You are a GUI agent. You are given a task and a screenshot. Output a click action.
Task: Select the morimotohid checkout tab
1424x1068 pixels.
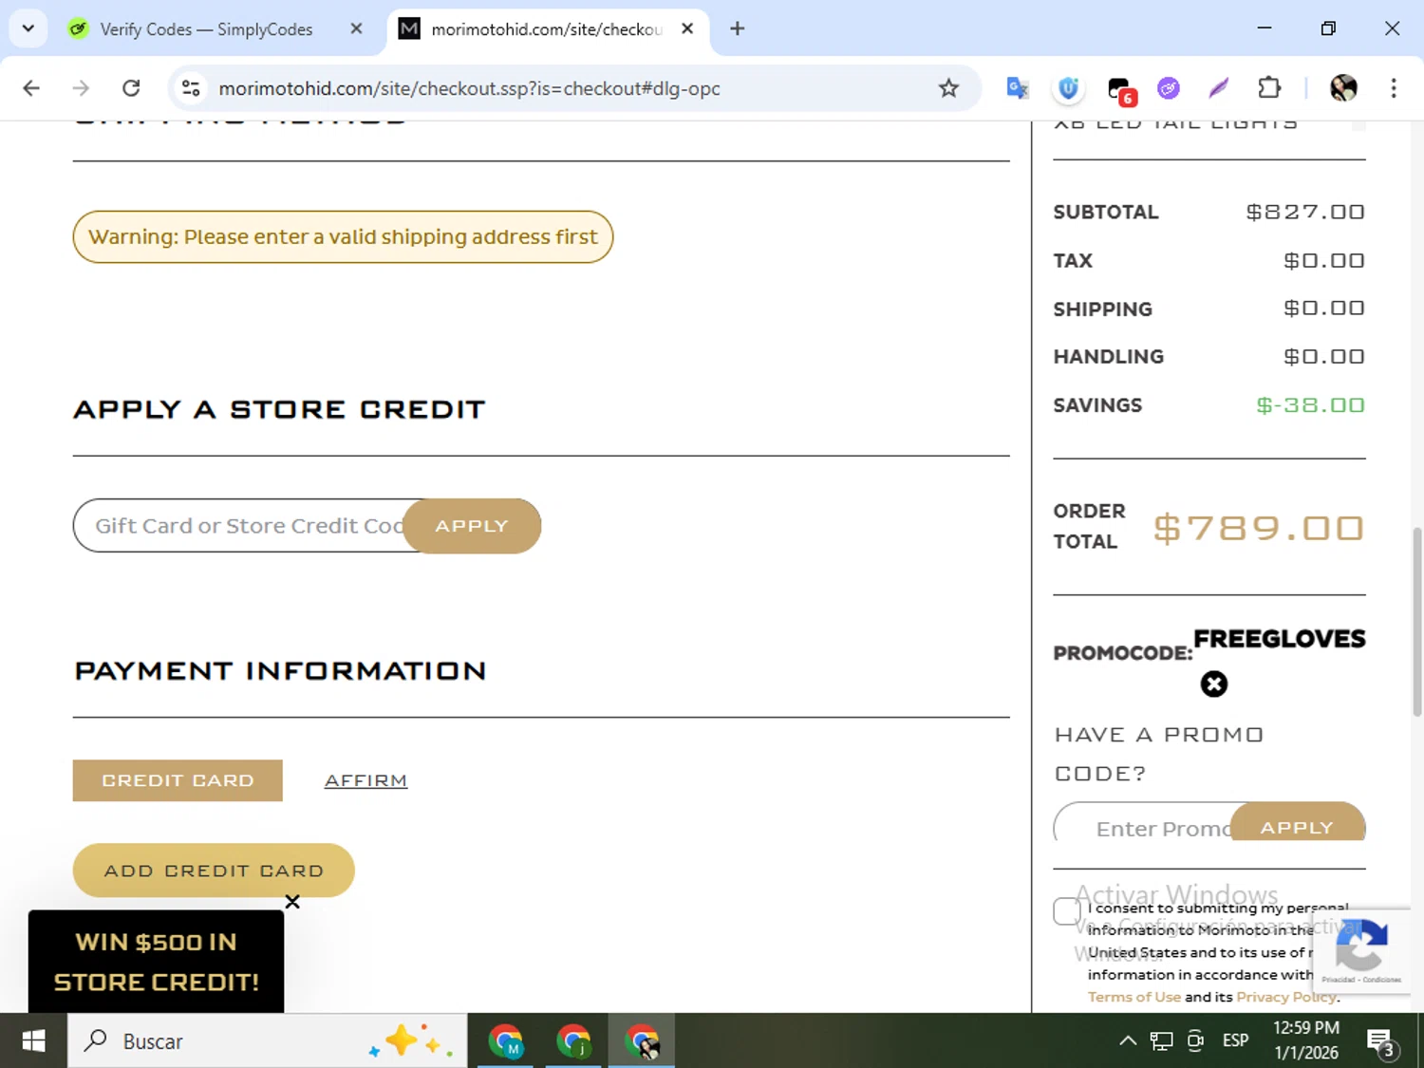click(546, 28)
